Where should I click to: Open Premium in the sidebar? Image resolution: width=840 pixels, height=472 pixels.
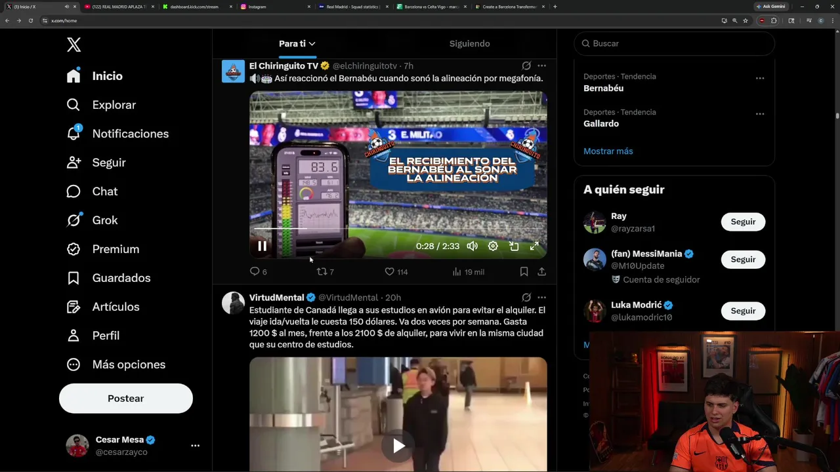pyautogui.click(x=103, y=249)
